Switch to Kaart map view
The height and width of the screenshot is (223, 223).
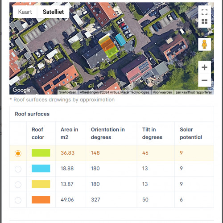click(25, 12)
